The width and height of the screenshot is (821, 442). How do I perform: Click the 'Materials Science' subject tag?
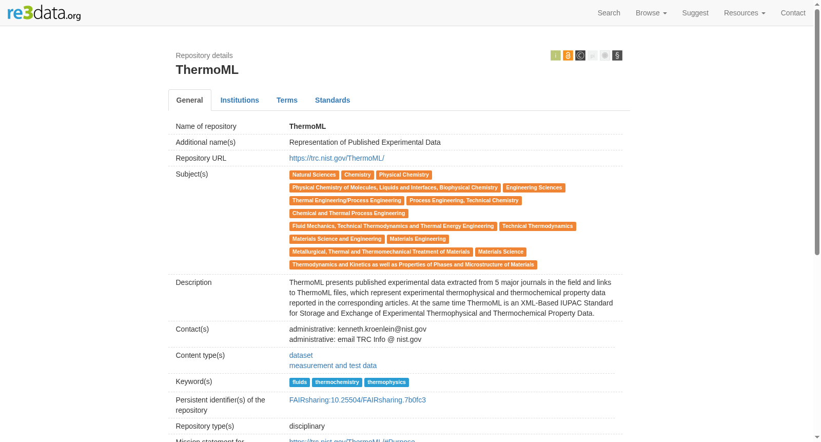[x=501, y=252]
